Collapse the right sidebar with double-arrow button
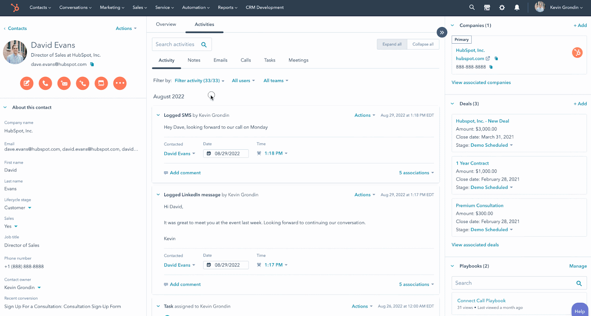Screen dimensions: 591x316 (x=442, y=33)
